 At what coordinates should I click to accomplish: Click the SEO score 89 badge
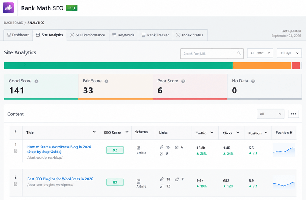pyautogui.click(x=115, y=182)
